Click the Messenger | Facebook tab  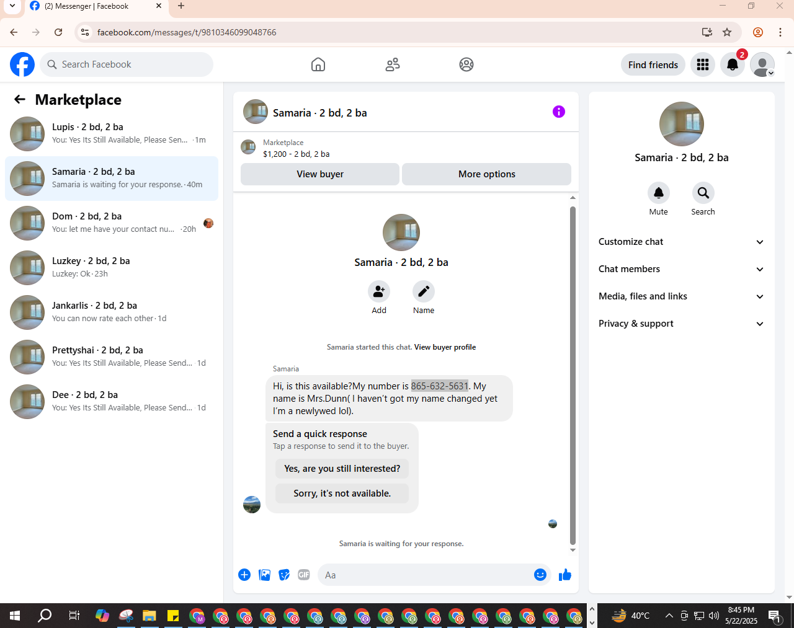(96, 6)
